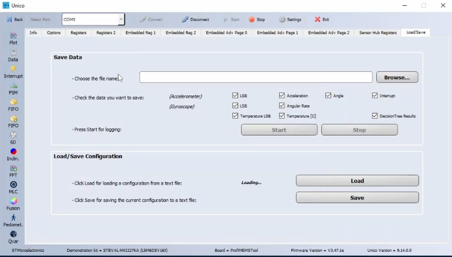Open the Pedometer tool
452x257 pixels.
13,221
